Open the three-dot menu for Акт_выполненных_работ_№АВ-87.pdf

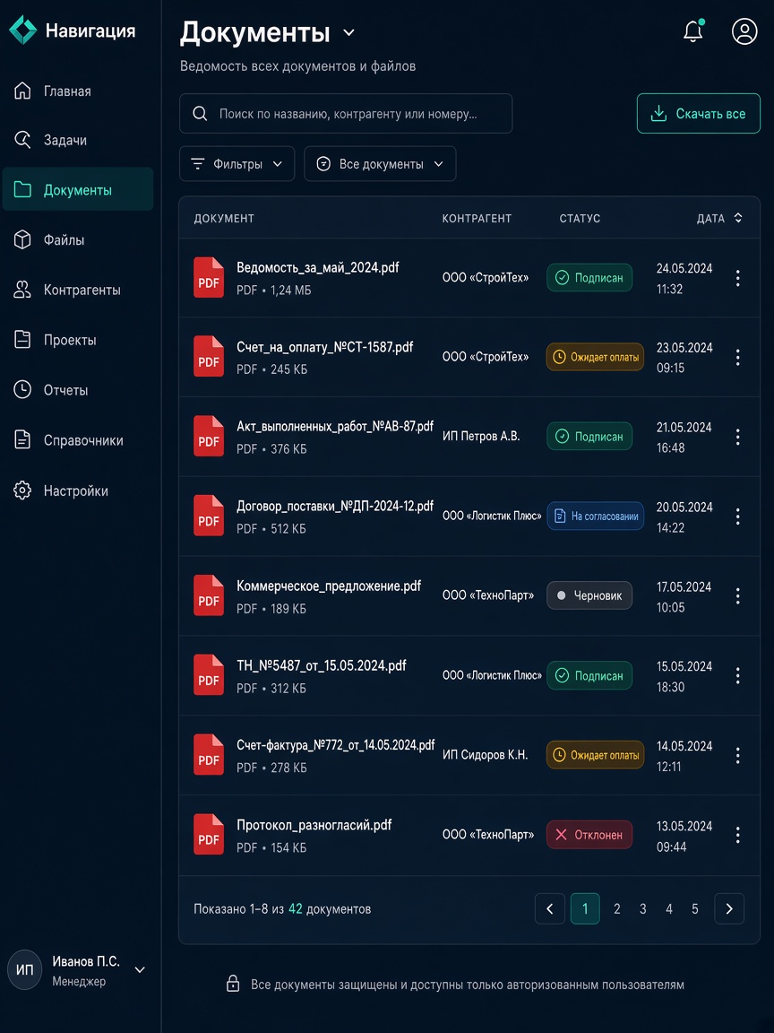coord(738,437)
